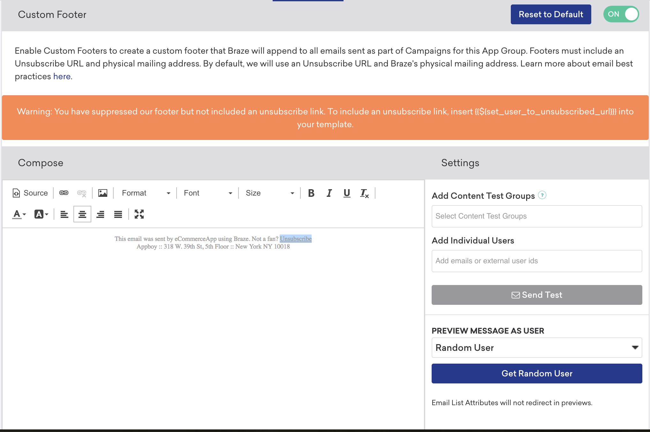650x432 pixels.
Task: Expand the Size dropdown selector
Action: [x=292, y=193]
